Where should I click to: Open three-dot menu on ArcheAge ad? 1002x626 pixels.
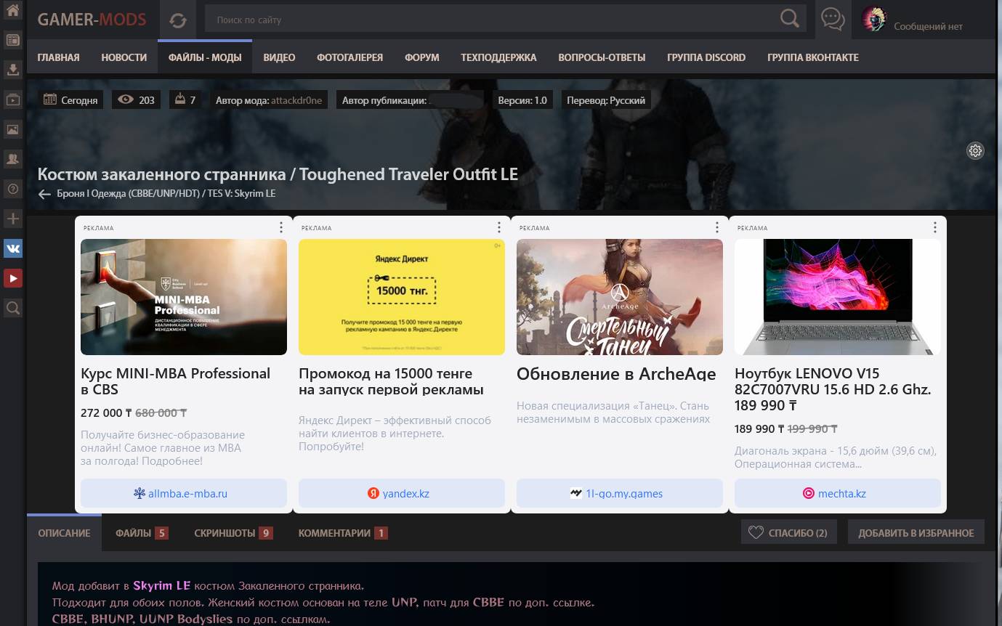[717, 227]
